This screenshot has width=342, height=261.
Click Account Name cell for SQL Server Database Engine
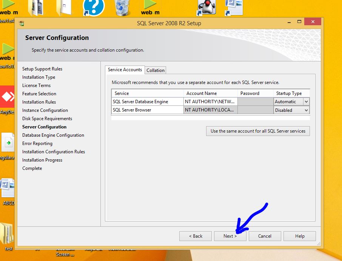[x=210, y=102]
